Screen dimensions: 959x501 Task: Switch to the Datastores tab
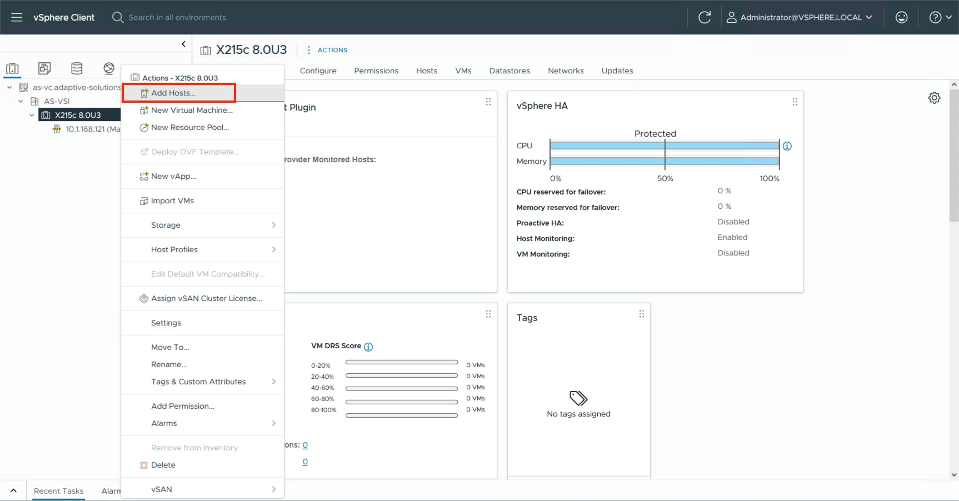point(509,71)
